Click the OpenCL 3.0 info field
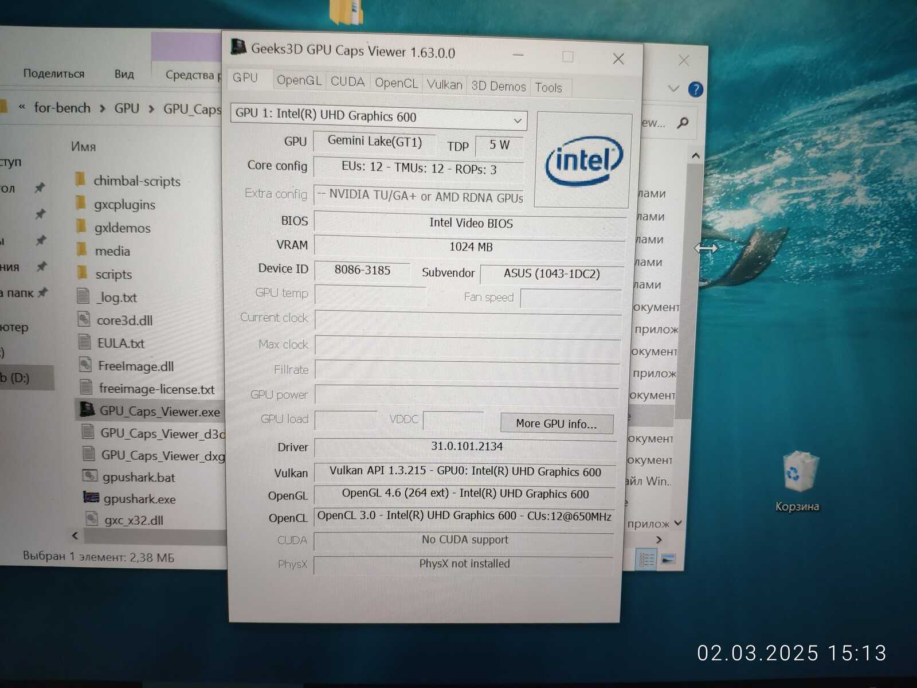The height and width of the screenshot is (688, 917). coord(464,516)
